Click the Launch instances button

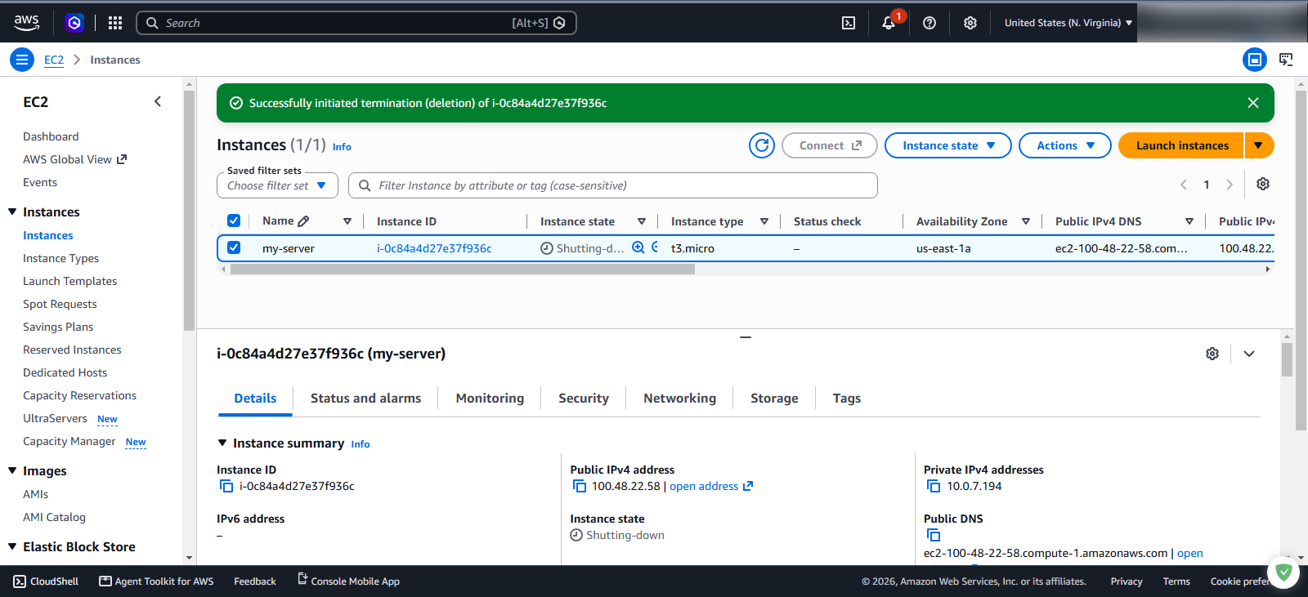pyautogui.click(x=1181, y=145)
